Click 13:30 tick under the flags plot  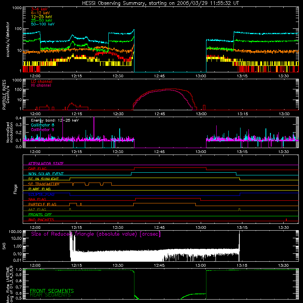pyautogui.click(x=283, y=228)
